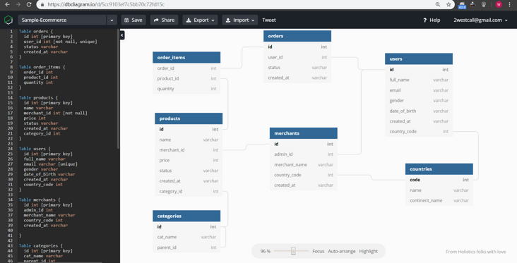Image resolution: width=517 pixels, height=263 pixels.
Task: Open the Help menu item
Action: click(x=432, y=20)
